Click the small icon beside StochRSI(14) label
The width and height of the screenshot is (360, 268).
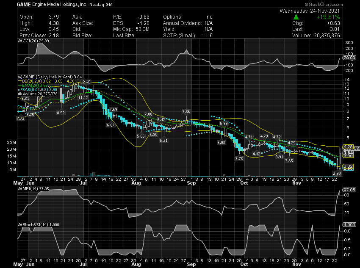click(x=20, y=225)
